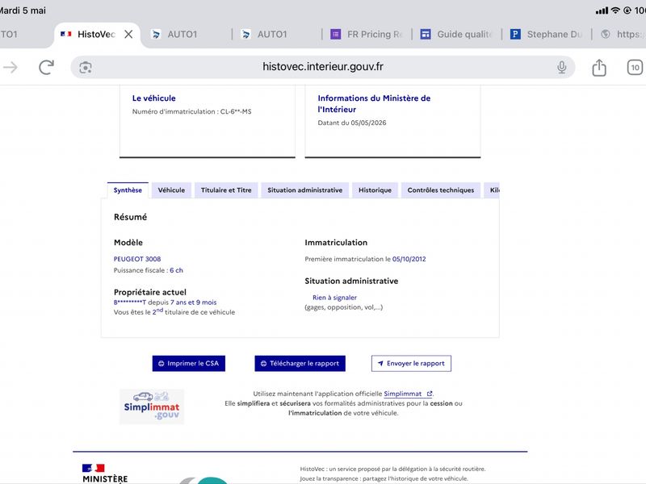Click the Mardi 5 mai date in status bar
Image resolution: width=646 pixels, height=484 pixels.
click(23, 10)
